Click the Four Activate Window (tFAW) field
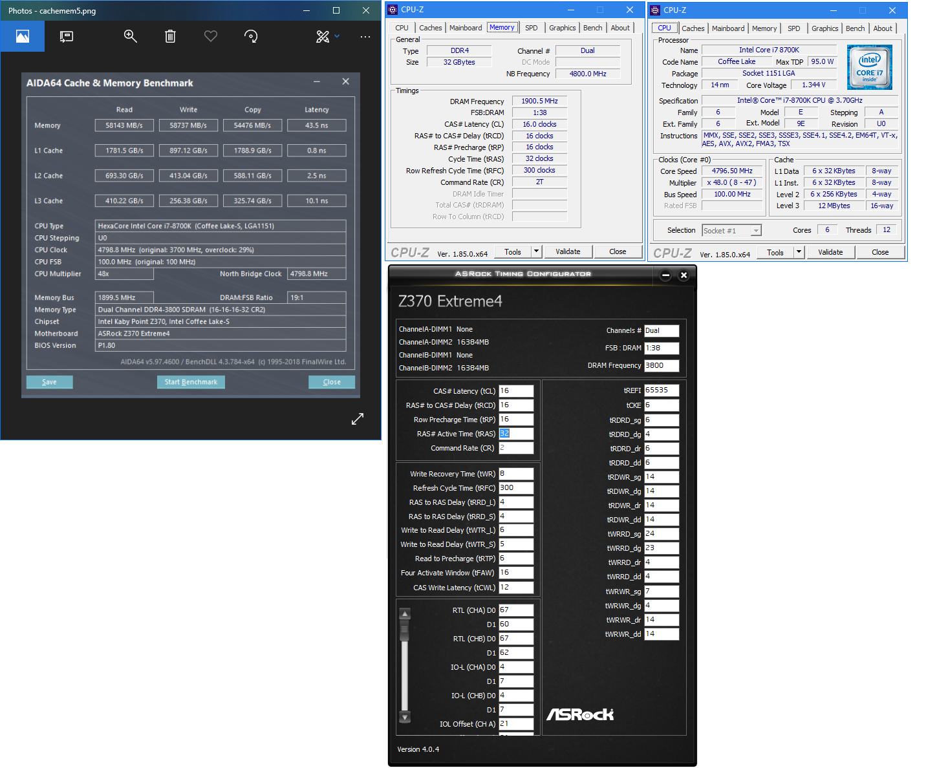937x768 pixels. click(516, 573)
